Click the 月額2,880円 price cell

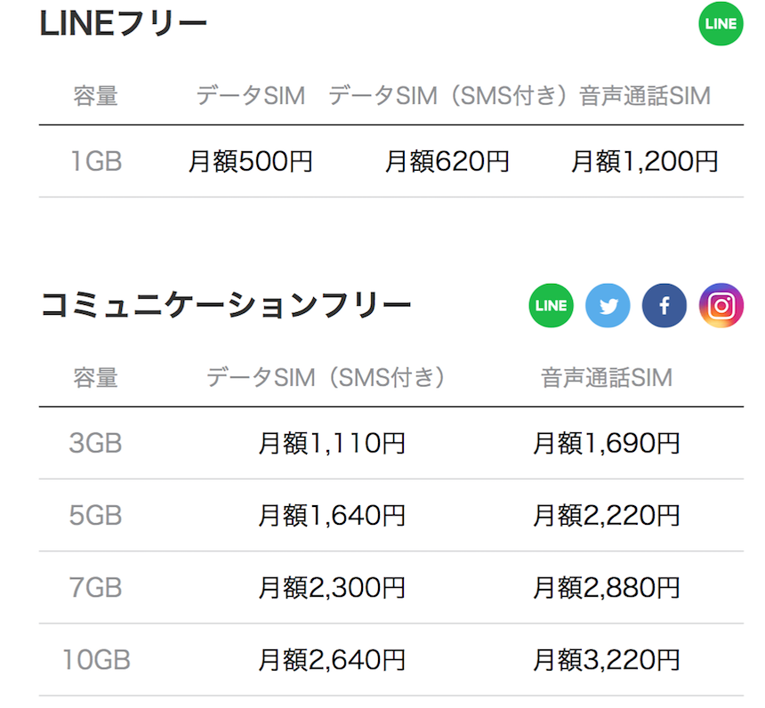pyautogui.click(x=607, y=587)
